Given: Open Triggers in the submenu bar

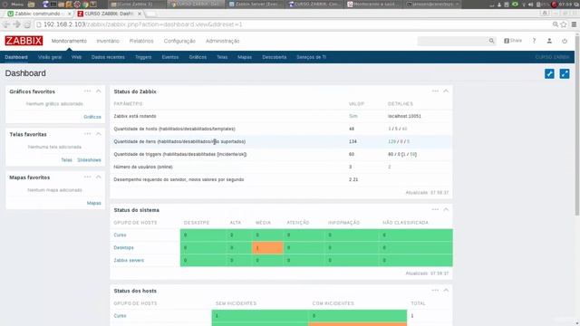Looking at the screenshot, I should coord(143,57).
